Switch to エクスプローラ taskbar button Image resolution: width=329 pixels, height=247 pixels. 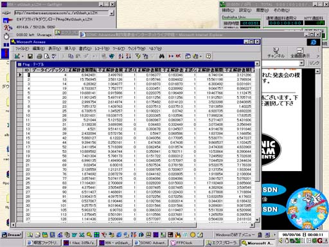222,243
